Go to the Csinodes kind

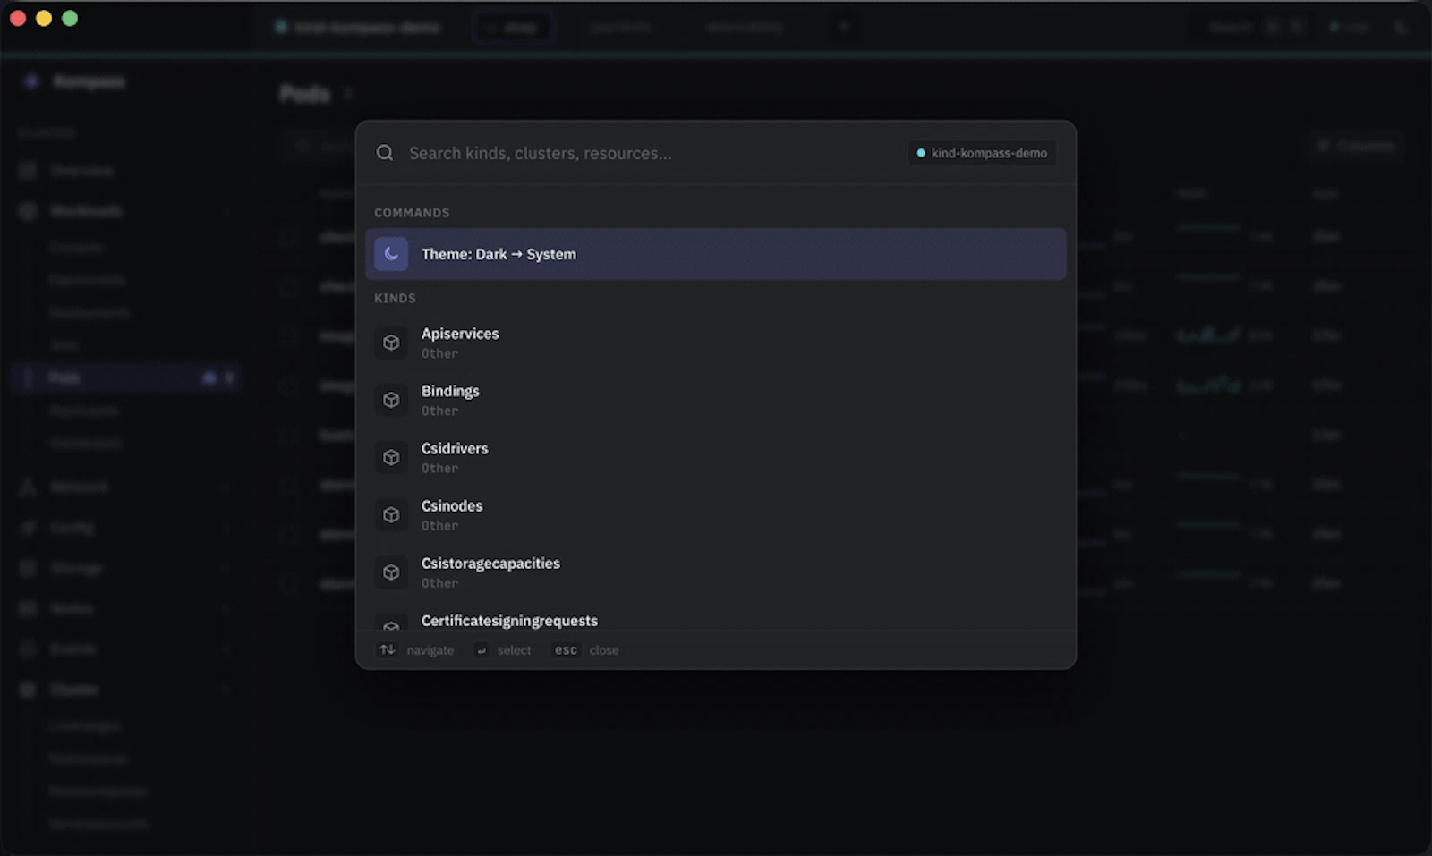(716, 514)
